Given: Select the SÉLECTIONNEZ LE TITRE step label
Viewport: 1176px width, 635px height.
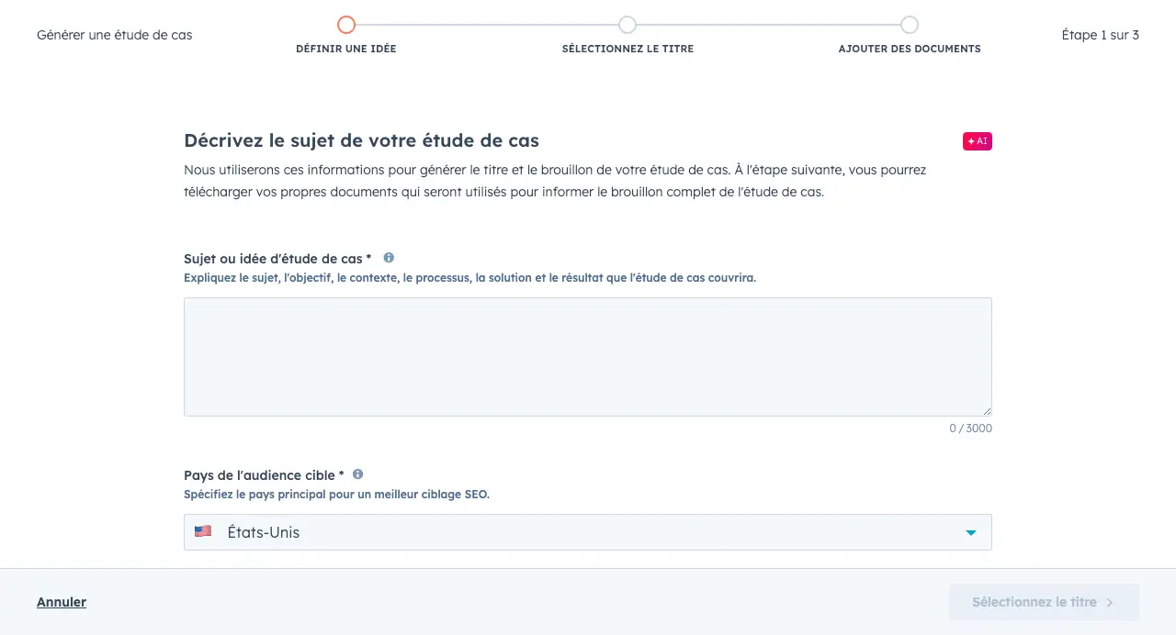Looking at the screenshot, I should point(628,49).
